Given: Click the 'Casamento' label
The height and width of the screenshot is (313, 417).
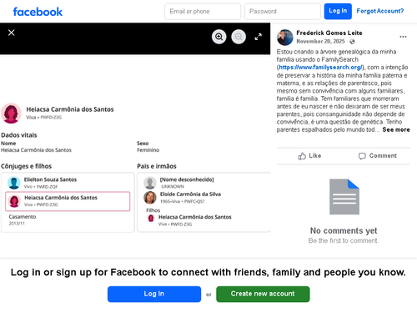Looking at the screenshot, I should click(x=23, y=217).
